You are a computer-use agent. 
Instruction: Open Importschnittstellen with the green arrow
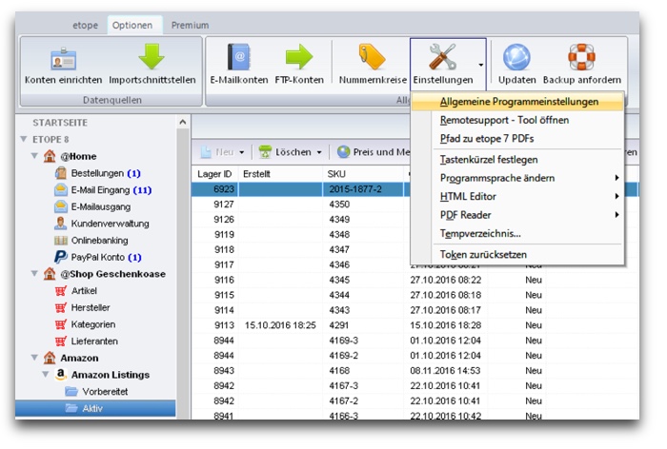[x=152, y=64]
